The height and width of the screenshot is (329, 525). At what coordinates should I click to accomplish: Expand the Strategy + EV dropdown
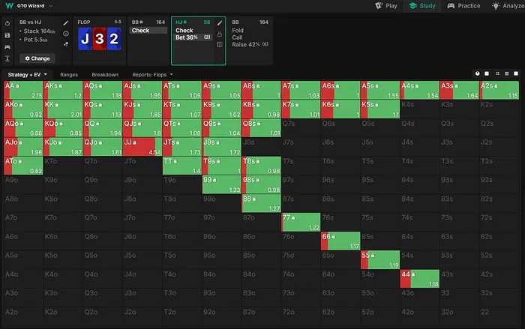[28, 75]
